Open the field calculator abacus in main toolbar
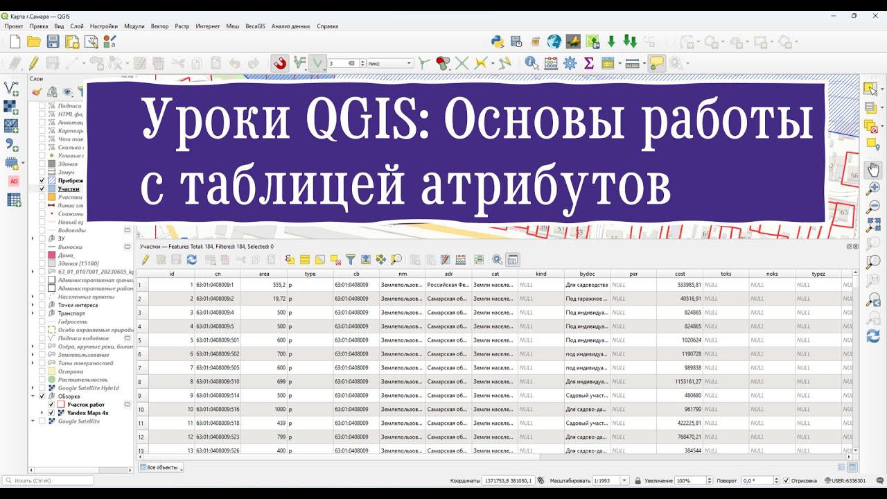Viewport: 887px width, 499px height. [x=551, y=63]
